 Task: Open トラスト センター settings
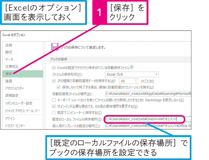click(15, 126)
